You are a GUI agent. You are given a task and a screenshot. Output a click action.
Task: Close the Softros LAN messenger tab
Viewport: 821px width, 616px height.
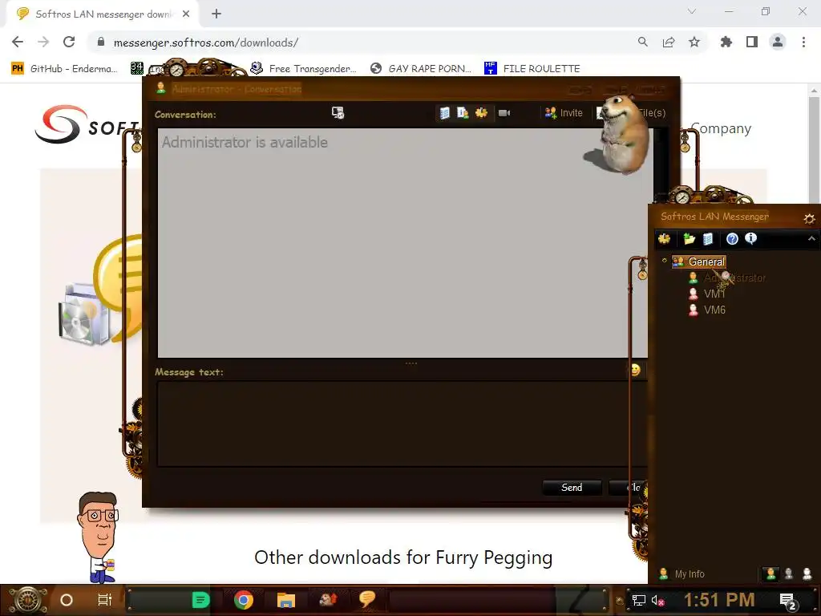[x=186, y=14]
